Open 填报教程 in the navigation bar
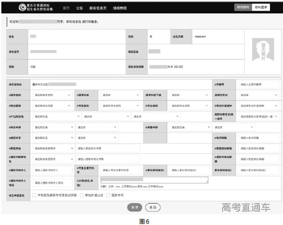The height and width of the screenshot is (225, 283). 120,8
